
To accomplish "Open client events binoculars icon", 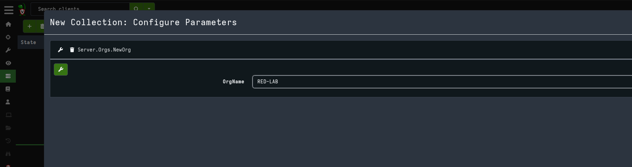I will pyautogui.click(x=8, y=154).
